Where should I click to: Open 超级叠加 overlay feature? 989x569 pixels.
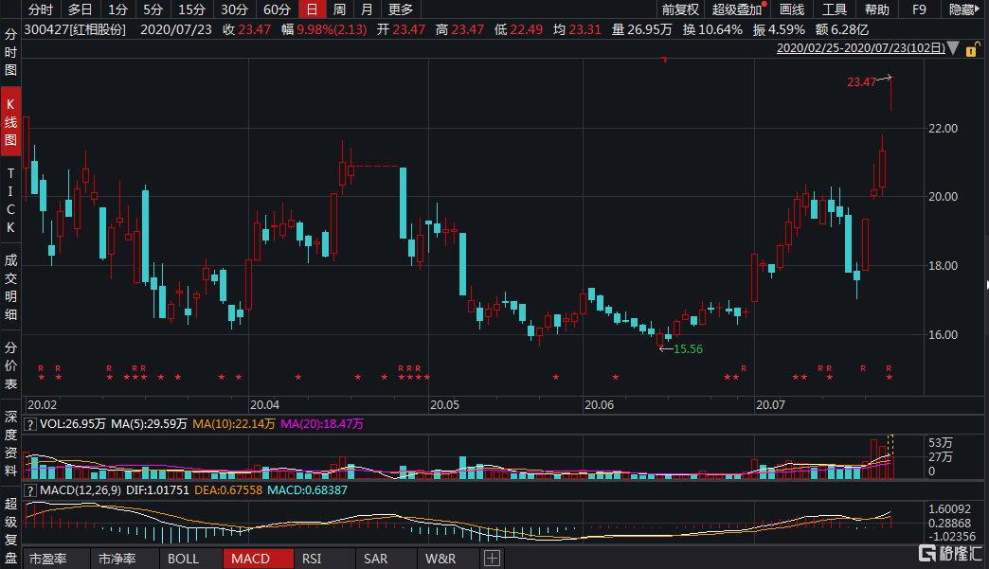[737, 9]
